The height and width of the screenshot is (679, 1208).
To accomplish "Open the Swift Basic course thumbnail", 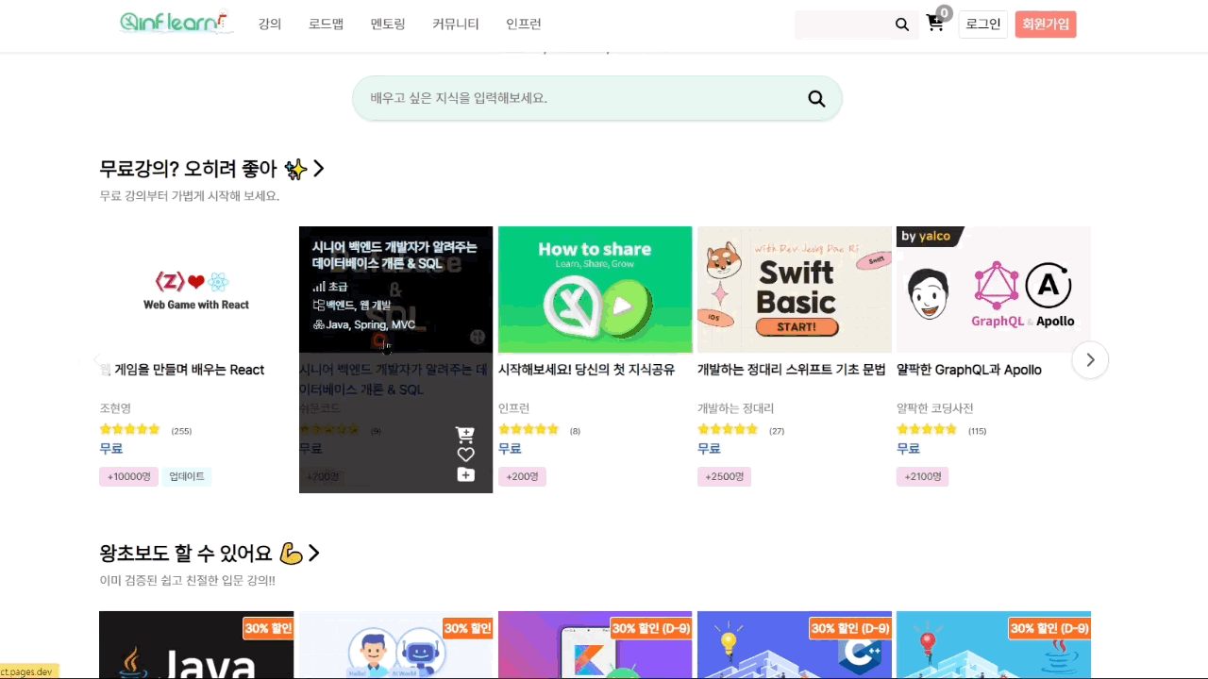I will [x=794, y=290].
